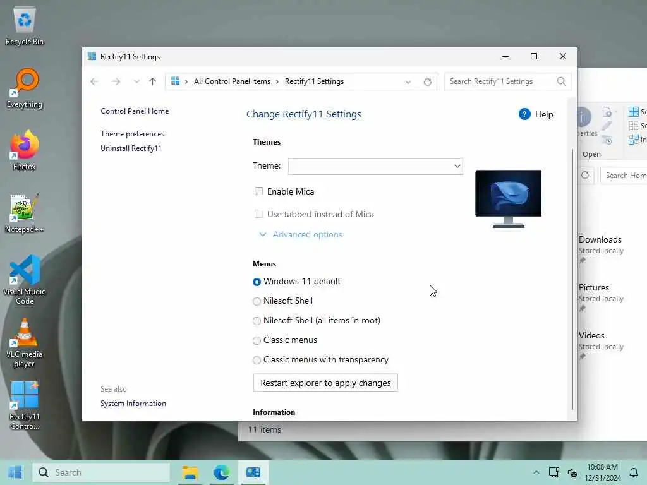Open Visual Studio Code desktop shortcut
The image size is (647, 485).
25,280
